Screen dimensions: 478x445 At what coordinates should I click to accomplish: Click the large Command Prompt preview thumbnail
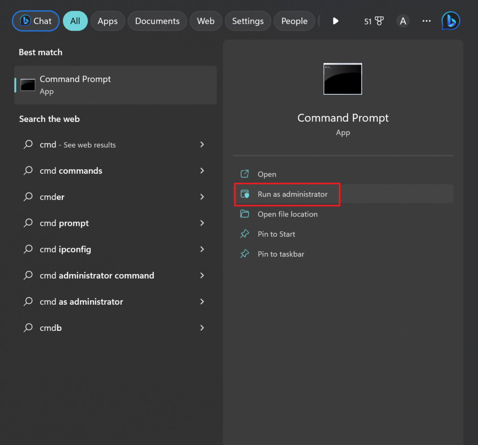[x=343, y=79]
